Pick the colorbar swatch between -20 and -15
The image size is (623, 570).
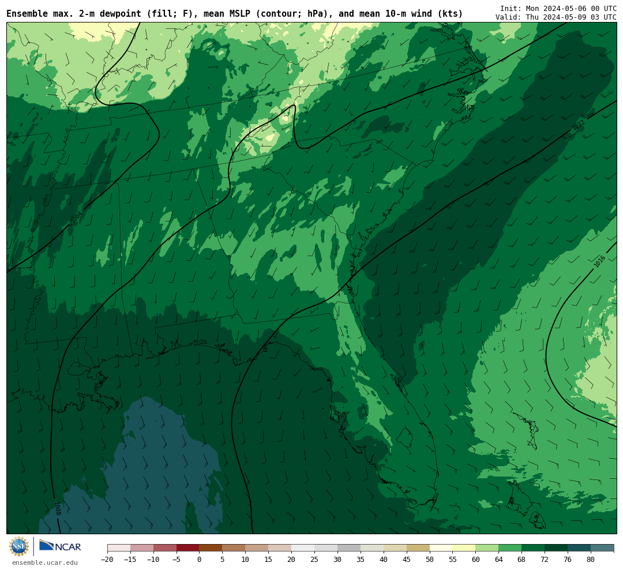click(x=119, y=548)
